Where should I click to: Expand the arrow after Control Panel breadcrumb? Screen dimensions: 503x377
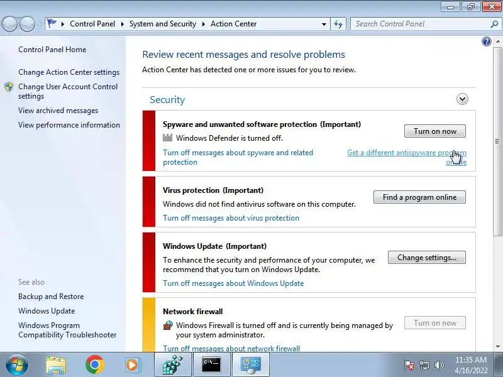(122, 24)
